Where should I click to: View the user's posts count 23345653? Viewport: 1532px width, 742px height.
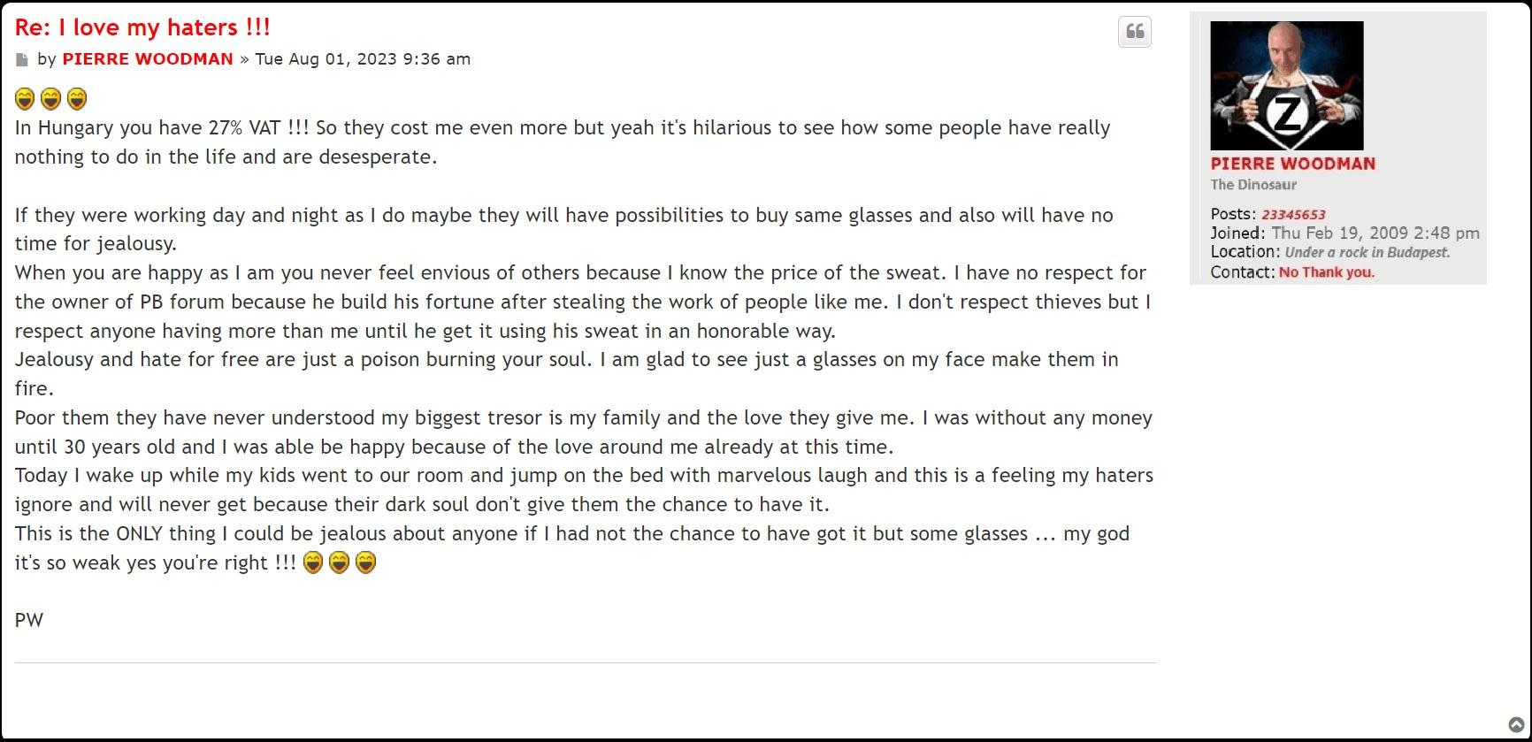(1292, 215)
